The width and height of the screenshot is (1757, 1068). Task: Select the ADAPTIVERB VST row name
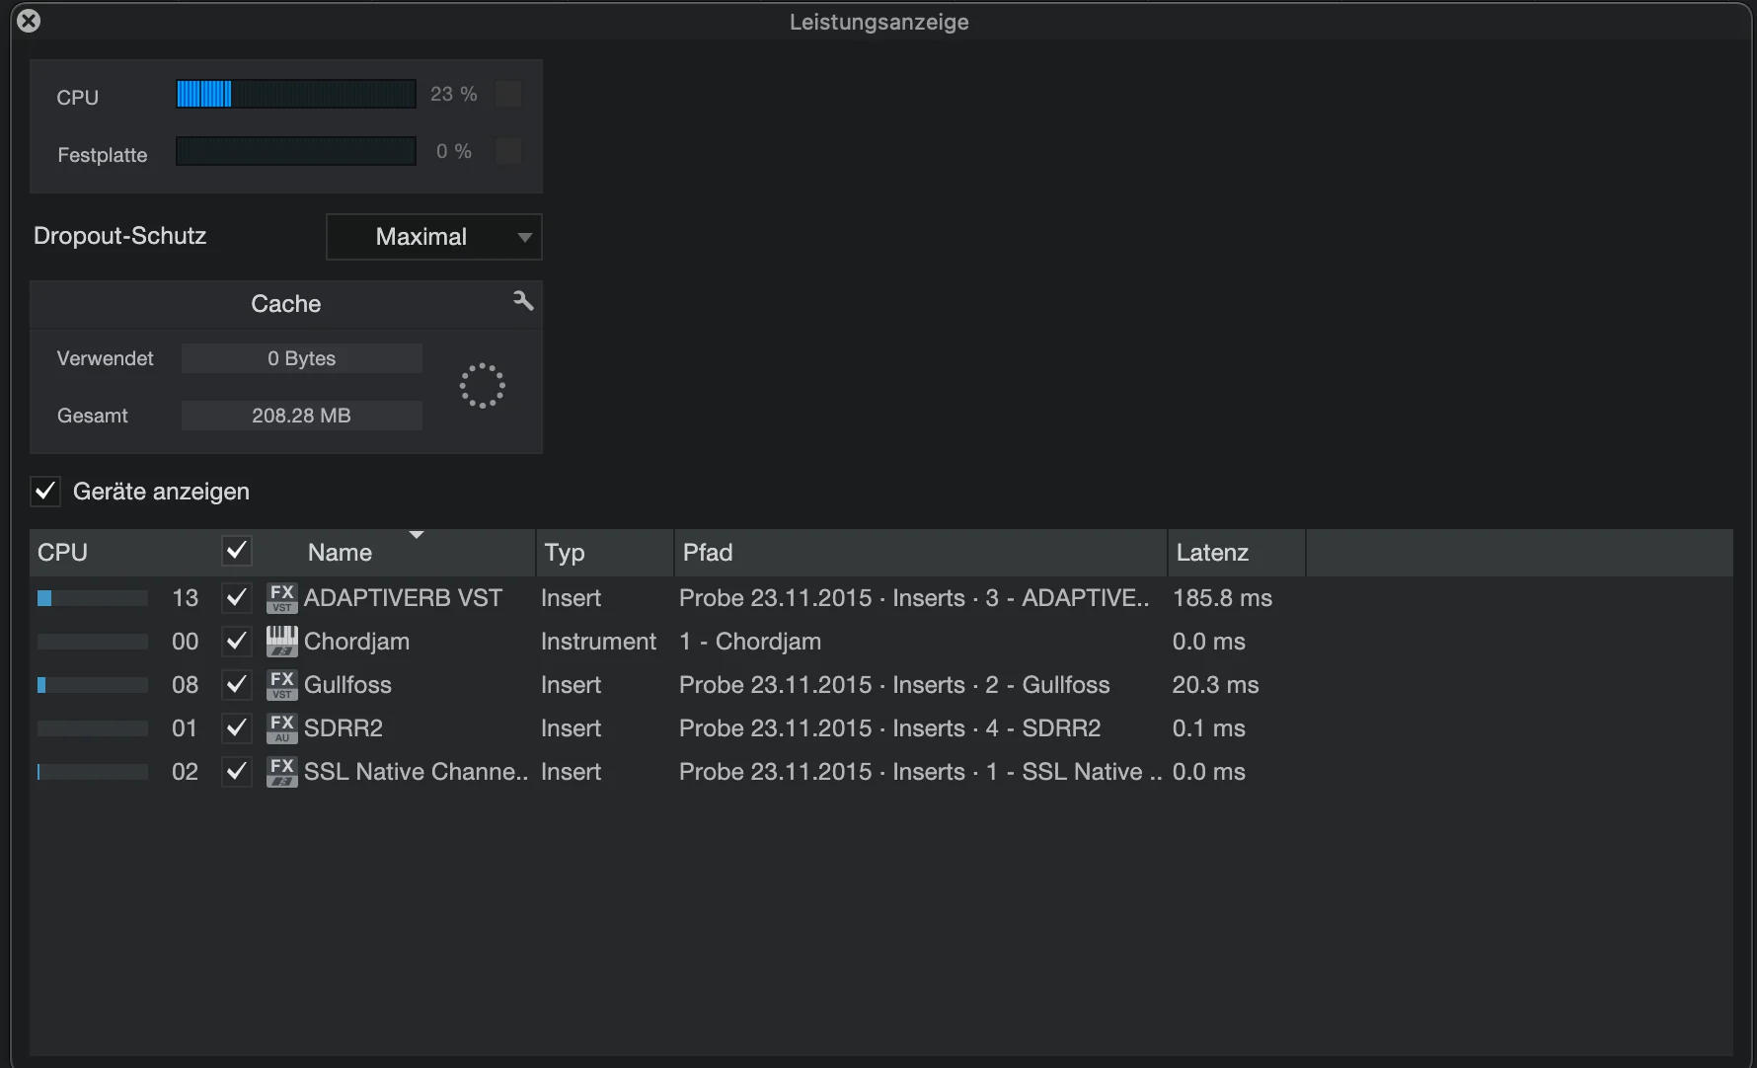403,598
